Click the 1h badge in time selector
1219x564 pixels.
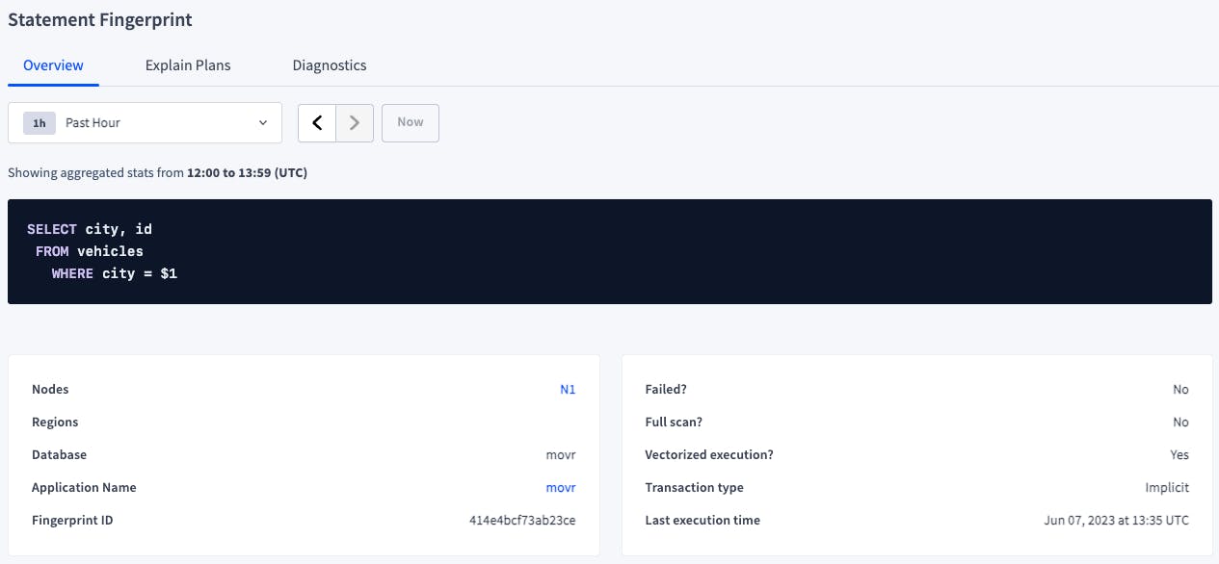(x=40, y=123)
